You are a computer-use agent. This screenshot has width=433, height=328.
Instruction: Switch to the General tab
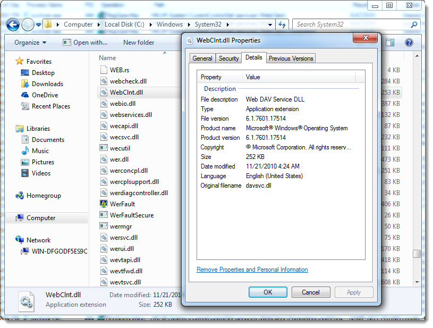[x=202, y=58]
